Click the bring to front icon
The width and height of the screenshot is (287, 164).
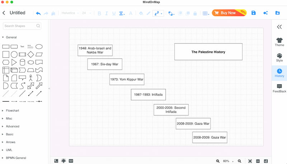click(x=180, y=13)
